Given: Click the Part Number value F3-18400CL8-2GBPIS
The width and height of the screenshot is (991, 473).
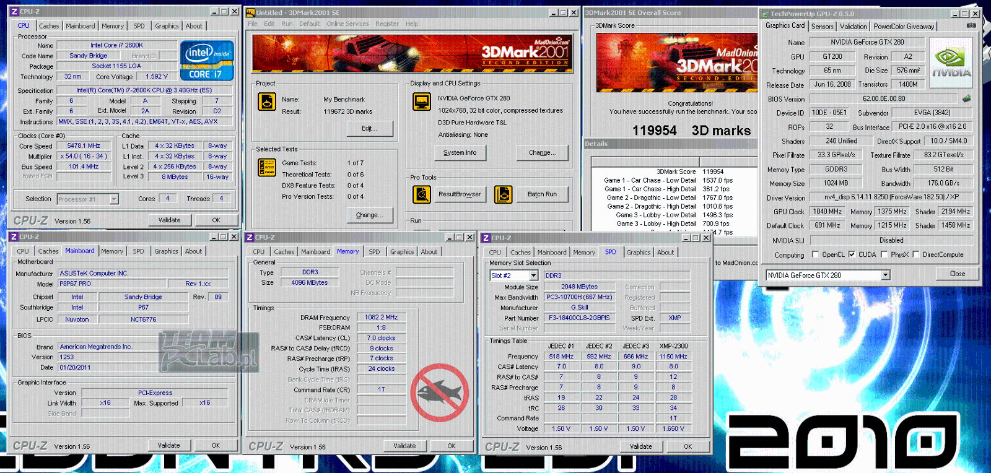Looking at the screenshot, I should pyautogui.click(x=579, y=318).
